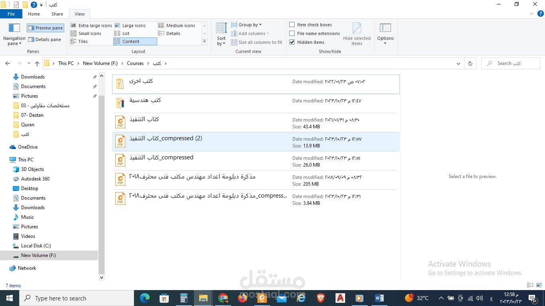This screenshot has width=545, height=306.
Task: Open Calculator from the taskbar
Action: [x=184, y=298]
